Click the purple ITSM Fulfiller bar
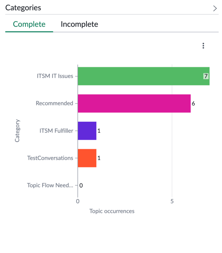Screen dimensions: 222x253 pyautogui.click(x=87, y=131)
